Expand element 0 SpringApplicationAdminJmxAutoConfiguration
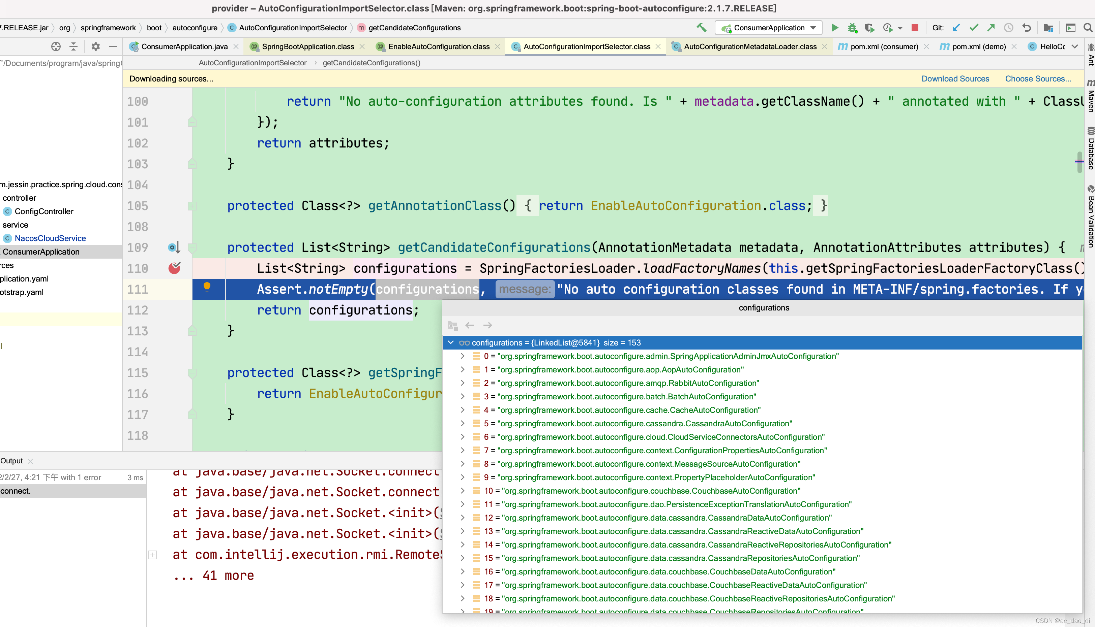The height and width of the screenshot is (627, 1095). coord(463,356)
